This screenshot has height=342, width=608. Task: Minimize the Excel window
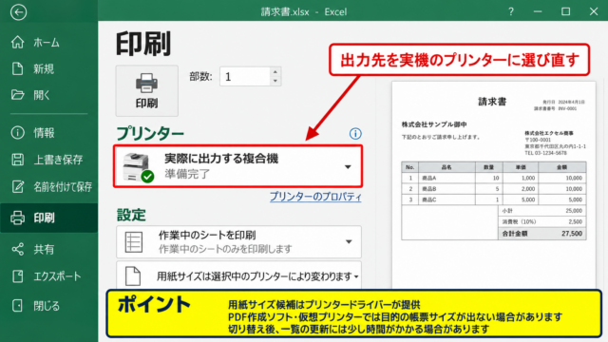pyautogui.click(x=538, y=11)
